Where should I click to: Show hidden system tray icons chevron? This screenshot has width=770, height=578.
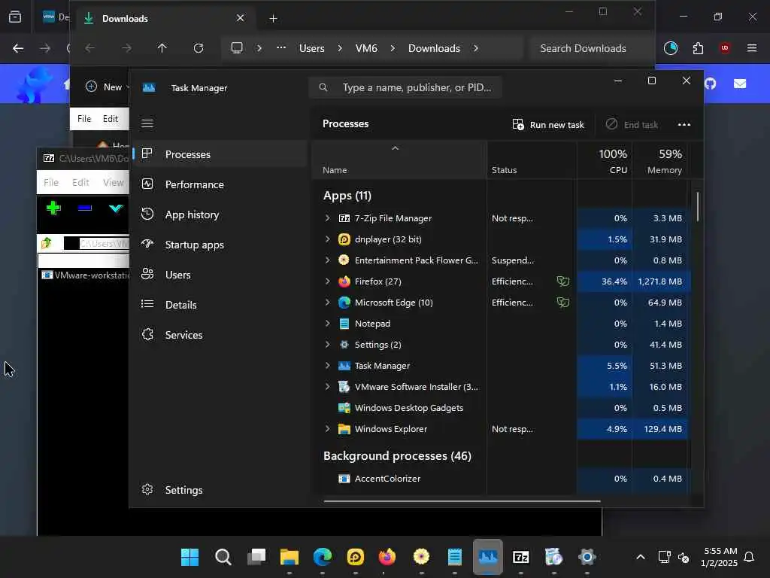coord(641,557)
